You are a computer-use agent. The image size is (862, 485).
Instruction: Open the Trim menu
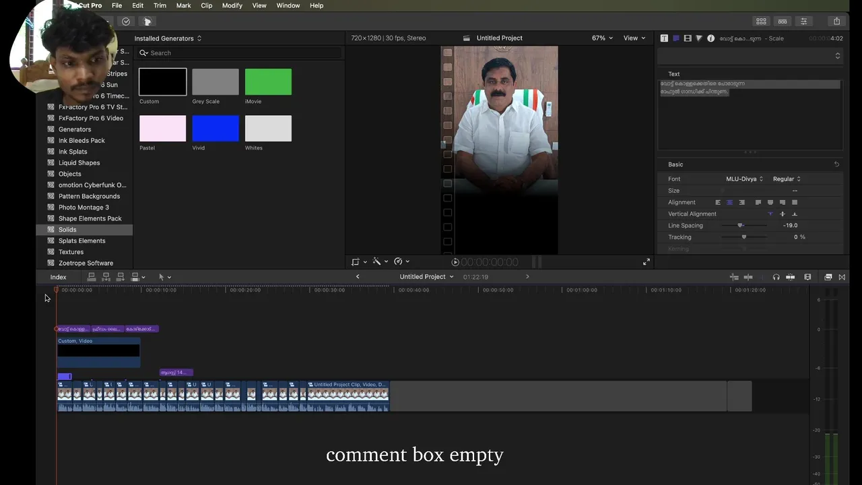(160, 5)
